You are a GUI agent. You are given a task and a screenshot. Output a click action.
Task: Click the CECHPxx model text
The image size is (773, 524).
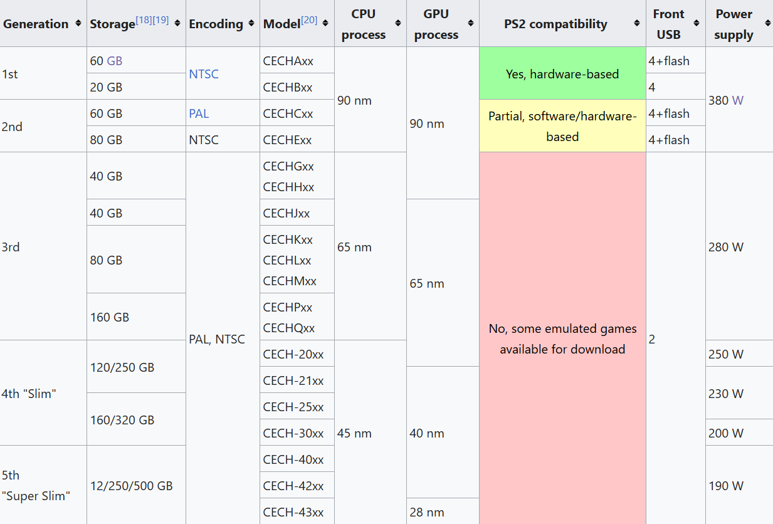288,307
